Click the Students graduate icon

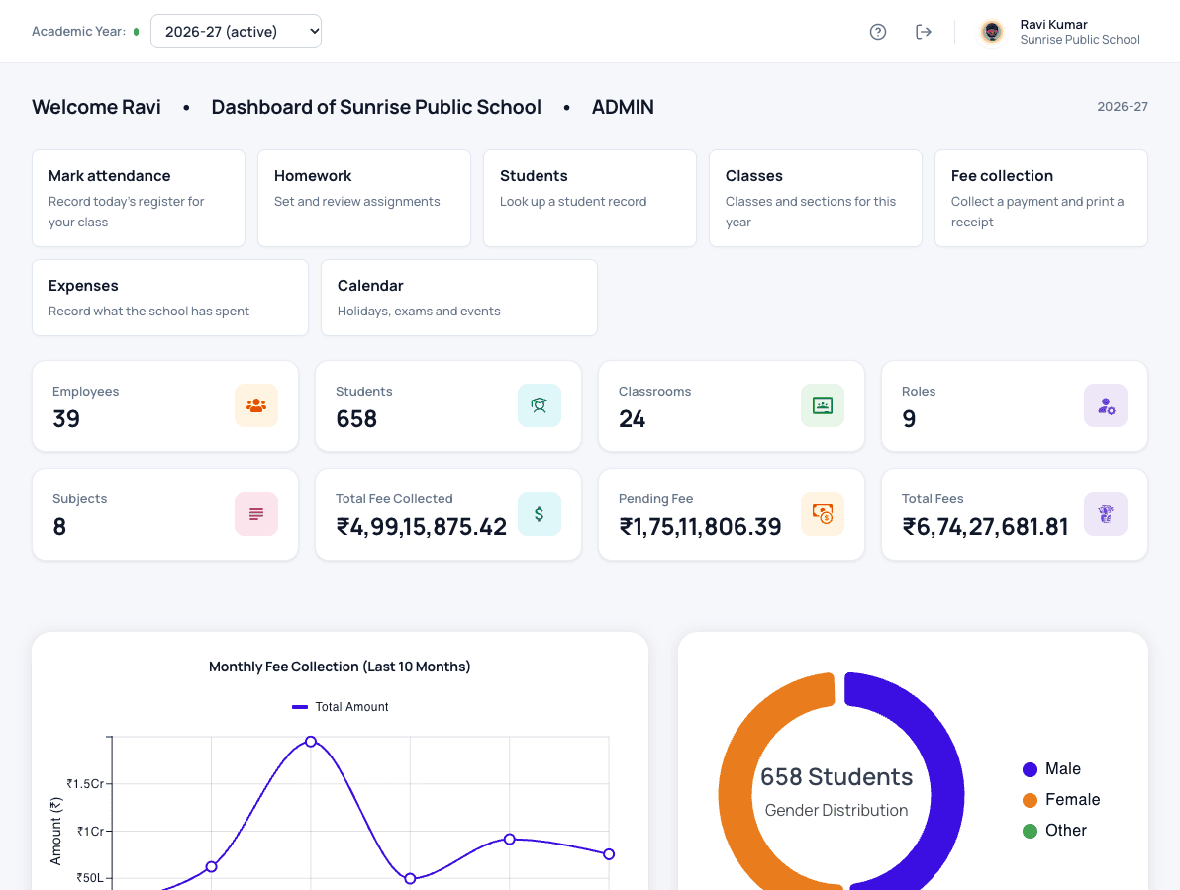[x=540, y=405]
